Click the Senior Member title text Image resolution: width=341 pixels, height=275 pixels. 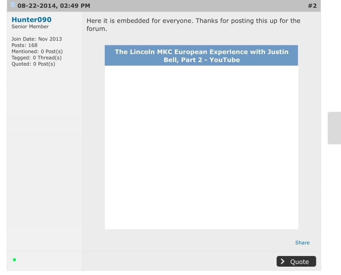point(30,27)
